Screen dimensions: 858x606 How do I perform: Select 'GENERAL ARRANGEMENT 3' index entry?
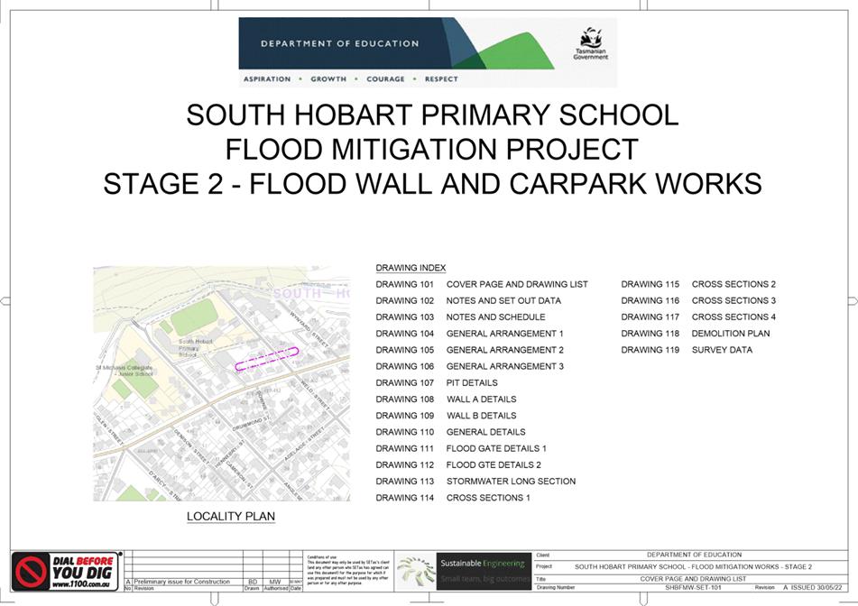505,366
